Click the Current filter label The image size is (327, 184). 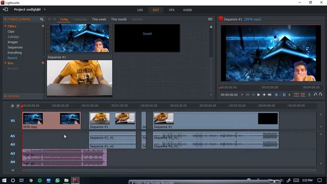[137, 19]
